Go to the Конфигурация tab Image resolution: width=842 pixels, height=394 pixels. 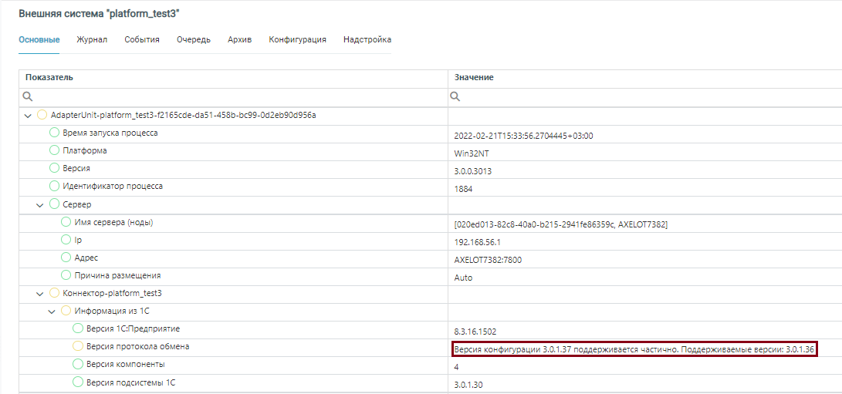point(297,39)
